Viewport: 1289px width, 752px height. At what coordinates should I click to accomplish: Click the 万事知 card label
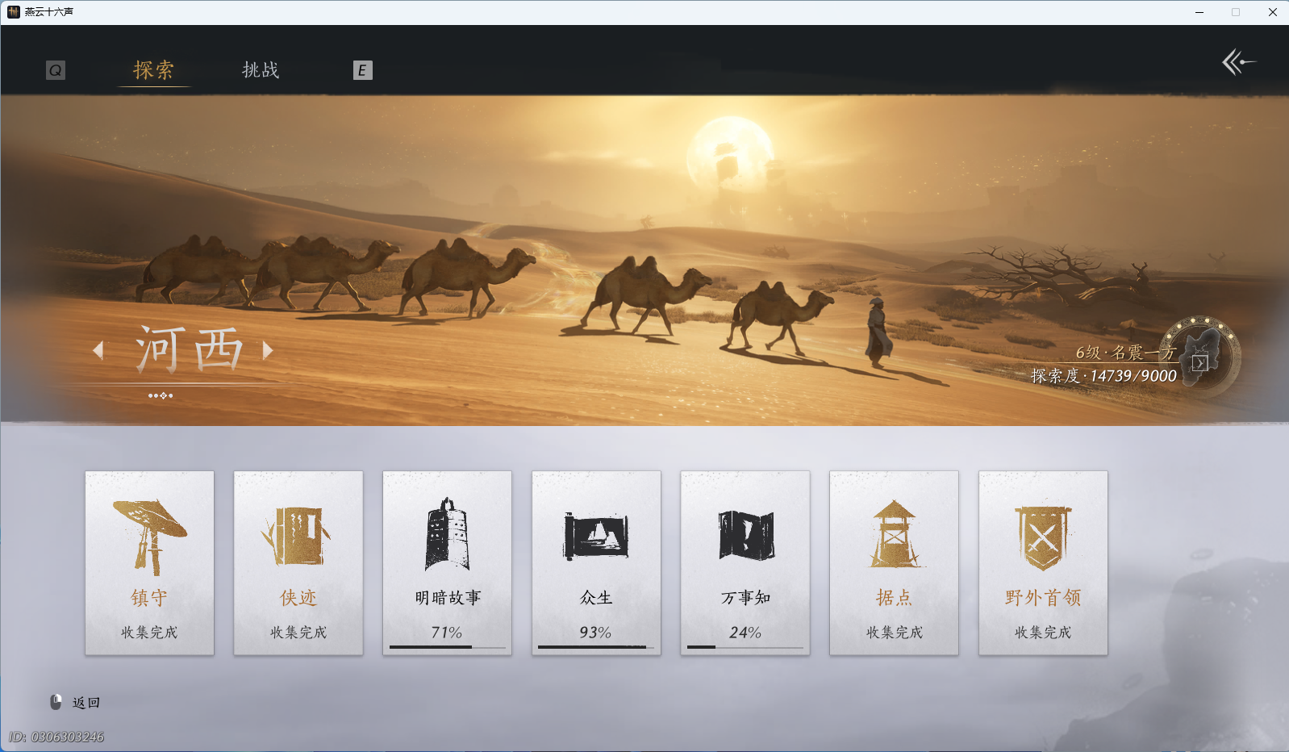[745, 598]
